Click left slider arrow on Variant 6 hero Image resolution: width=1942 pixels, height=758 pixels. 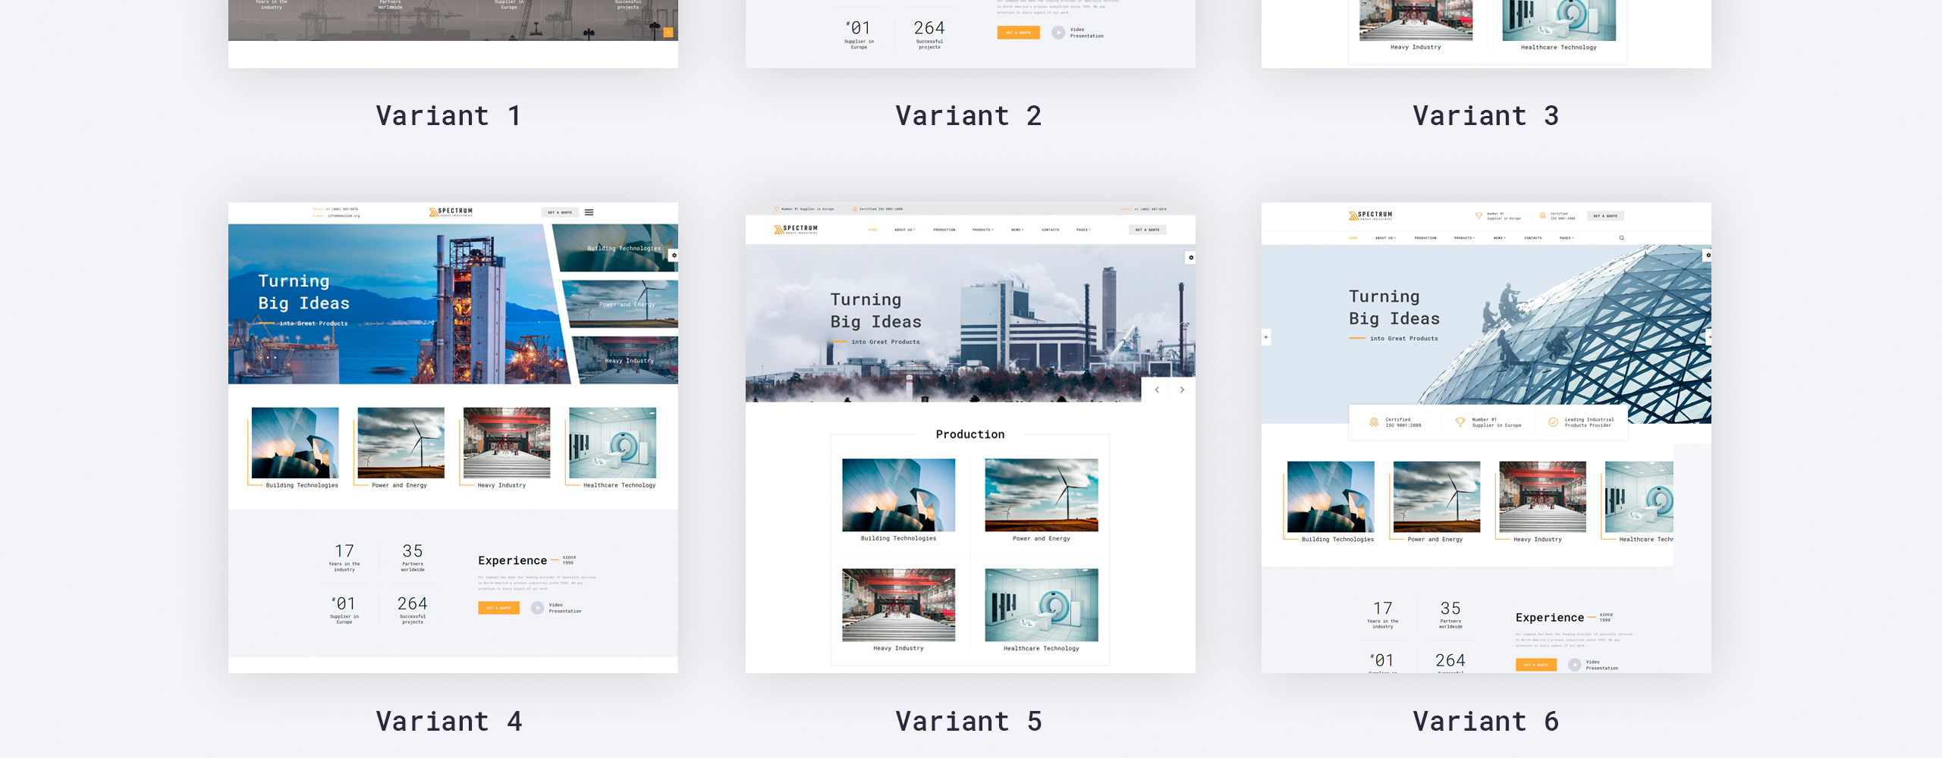click(1265, 337)
